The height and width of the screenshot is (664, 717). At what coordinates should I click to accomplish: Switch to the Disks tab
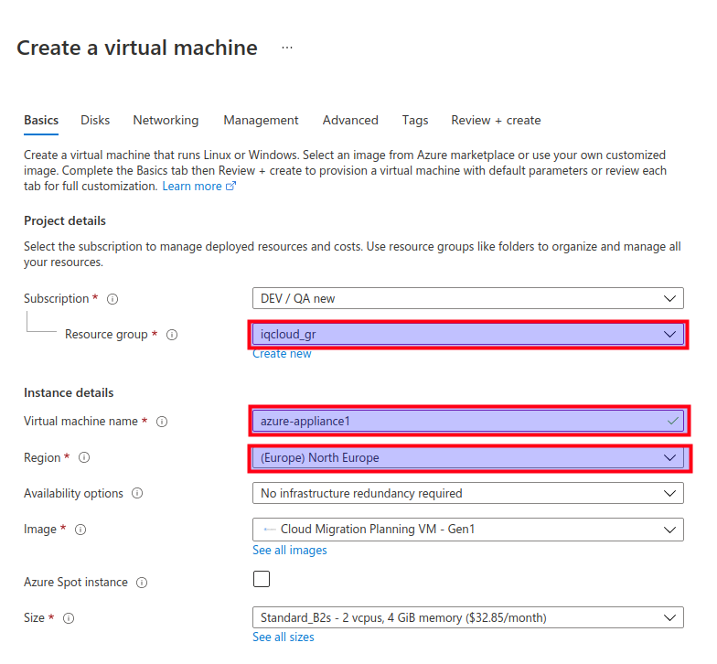95,121
